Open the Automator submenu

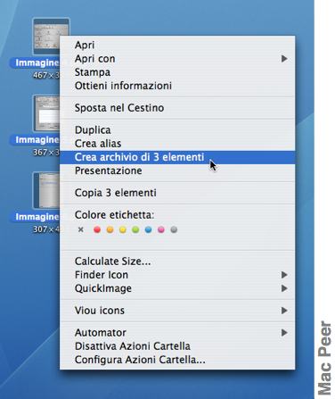point(177,332)
